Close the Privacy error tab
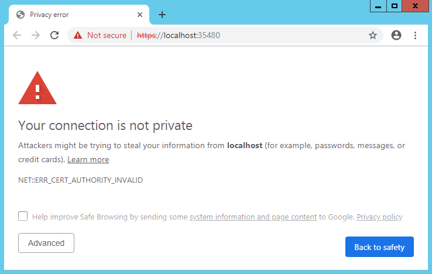Screen dimensions: 432x274 point(140,15)
